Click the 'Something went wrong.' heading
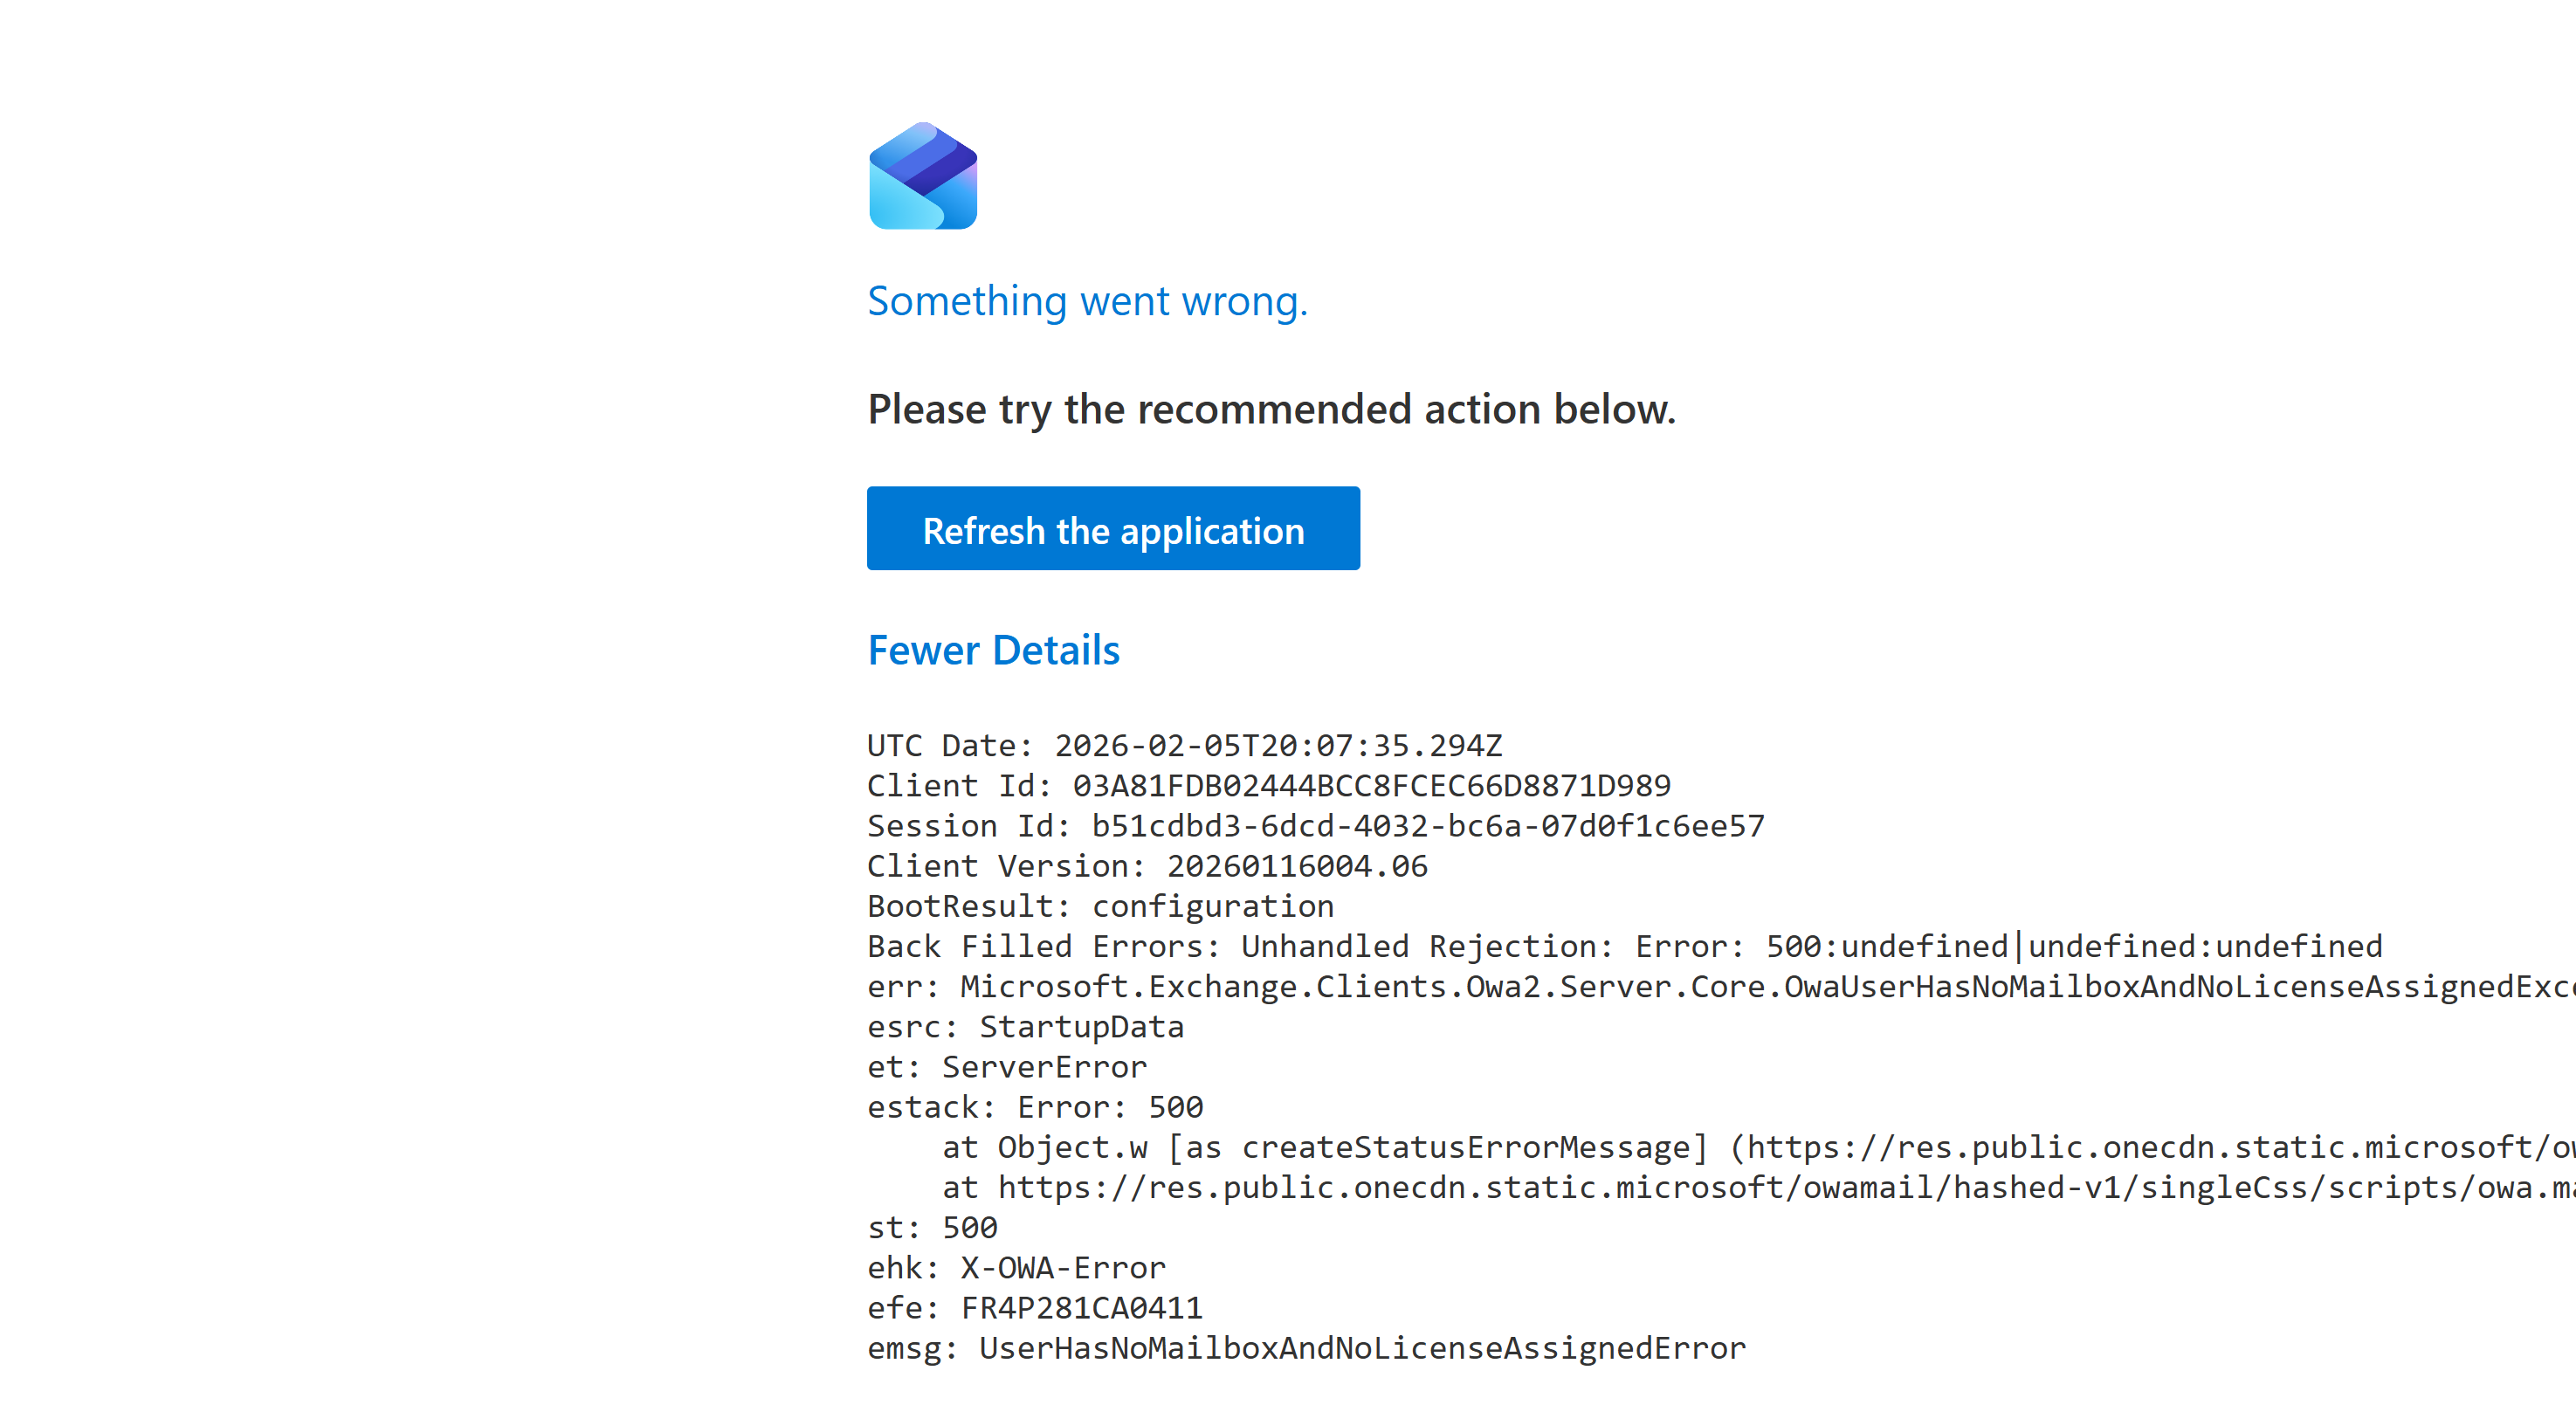The image size is (2576, 1405). tap(1087, 301)
